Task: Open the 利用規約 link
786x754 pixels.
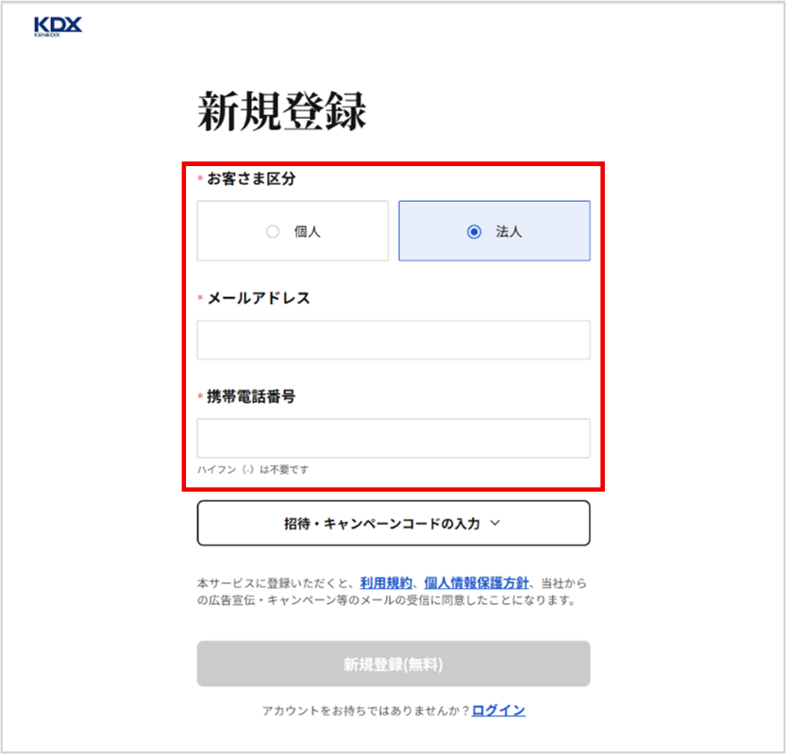Action: (x=386, y=583)
